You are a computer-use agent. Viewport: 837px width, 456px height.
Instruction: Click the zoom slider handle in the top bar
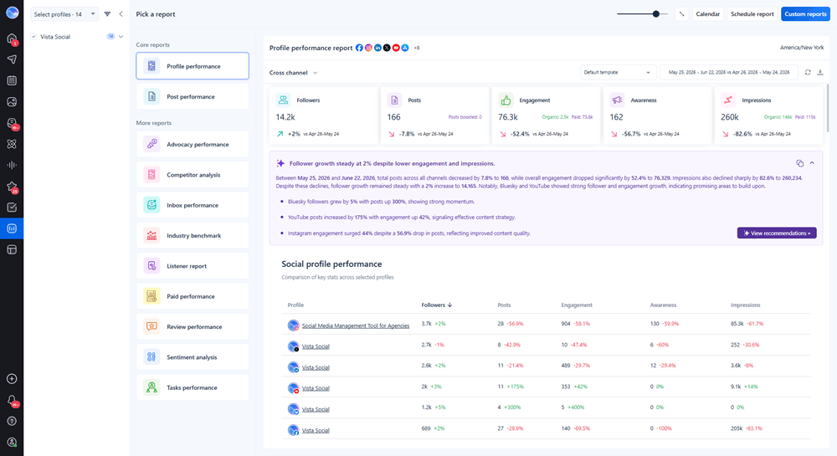(x=656, y=14)
